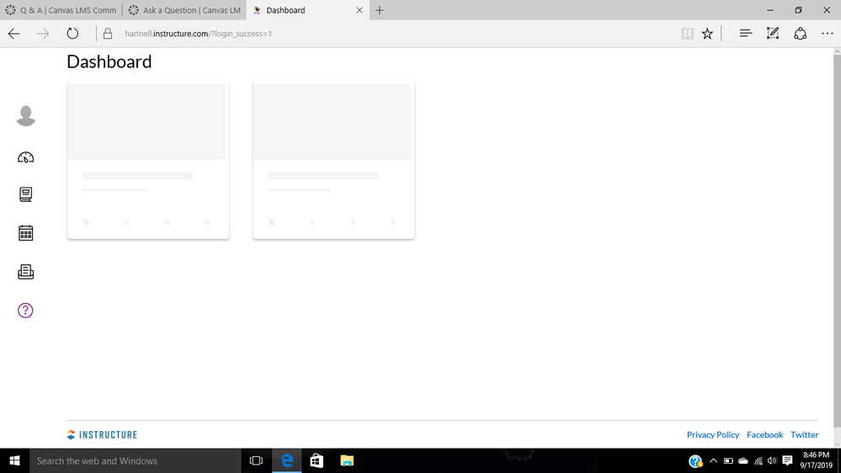Click the browser Refresh button

pyautogui.click(x=72, y=34)
